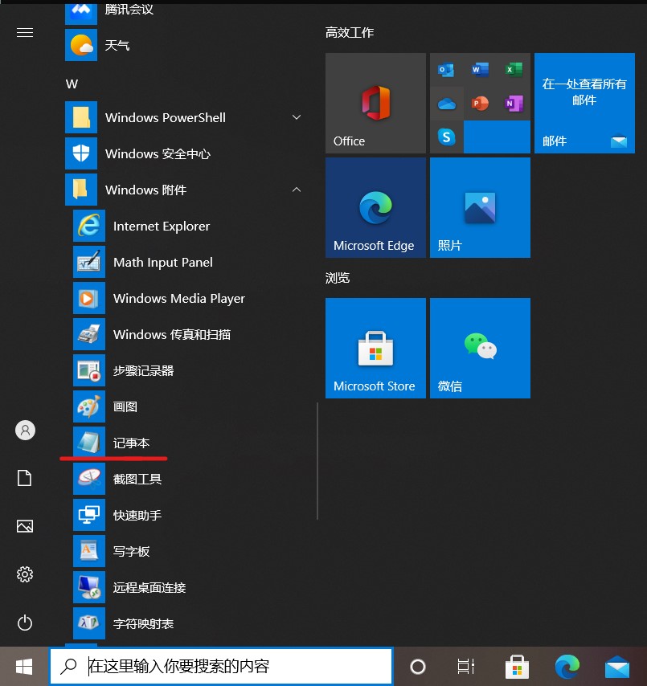Open the 截图工具 snipping tool icon
Screen dimensions: 647x686
89,479
